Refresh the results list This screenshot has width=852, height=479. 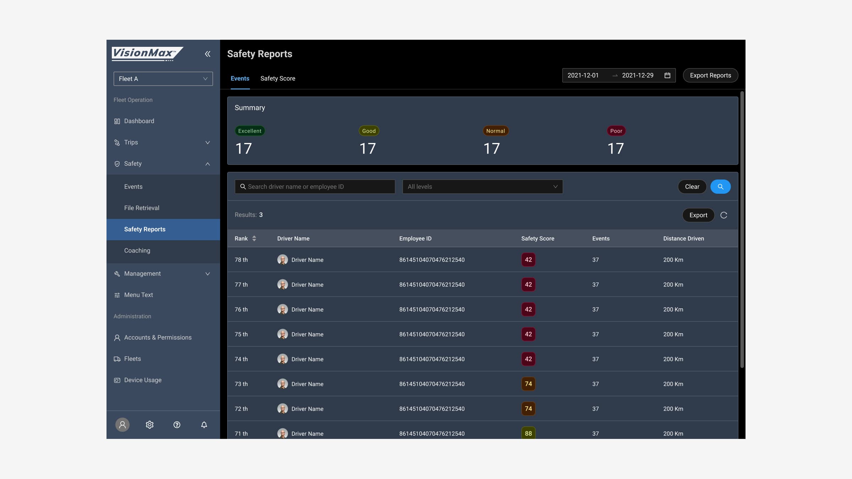pyautogui.click(x=724, y=215)
